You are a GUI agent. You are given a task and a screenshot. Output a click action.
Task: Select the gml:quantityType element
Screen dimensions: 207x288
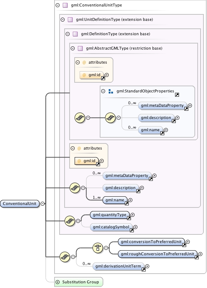110,215
